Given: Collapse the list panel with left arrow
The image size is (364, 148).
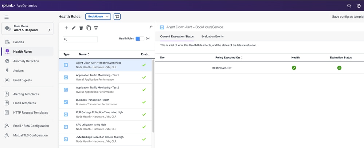Looking at the screenshot, I should [x=151, y=27].
